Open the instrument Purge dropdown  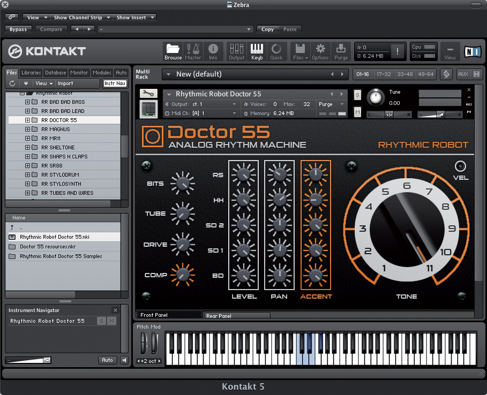click(331, 104)
